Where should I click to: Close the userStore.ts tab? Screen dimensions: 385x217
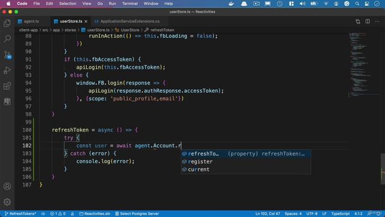pos(86,22)
